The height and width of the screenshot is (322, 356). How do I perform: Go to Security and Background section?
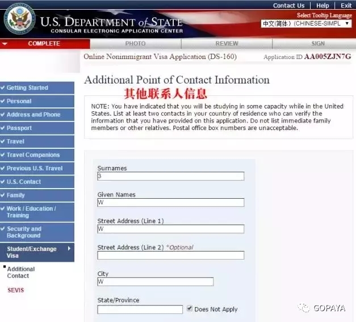click(37, 232)
